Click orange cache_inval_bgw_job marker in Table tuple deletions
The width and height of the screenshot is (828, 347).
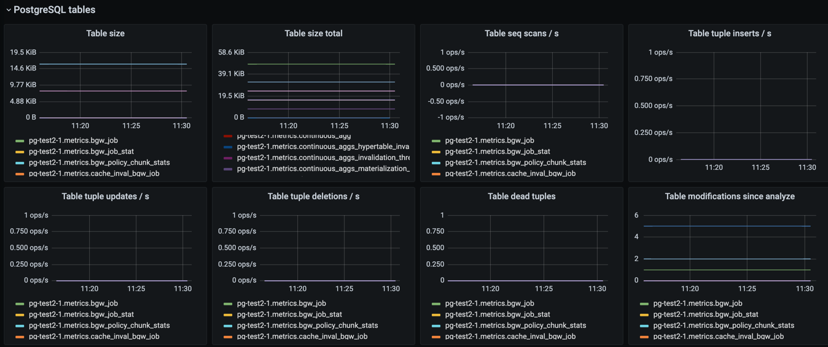pyautogui.click(x=228, y=337)
